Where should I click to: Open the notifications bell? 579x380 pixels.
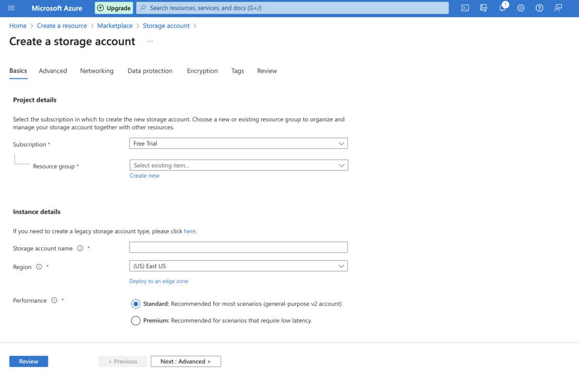tap(502, 8)
